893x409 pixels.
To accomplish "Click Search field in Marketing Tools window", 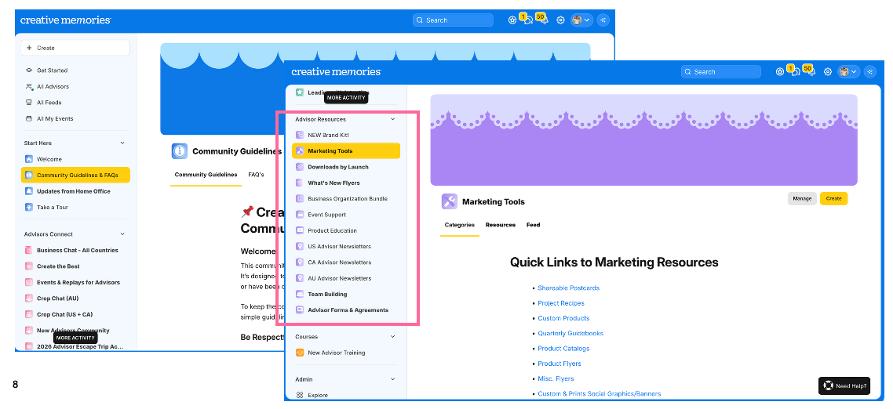I will click(x=721, y=71).
